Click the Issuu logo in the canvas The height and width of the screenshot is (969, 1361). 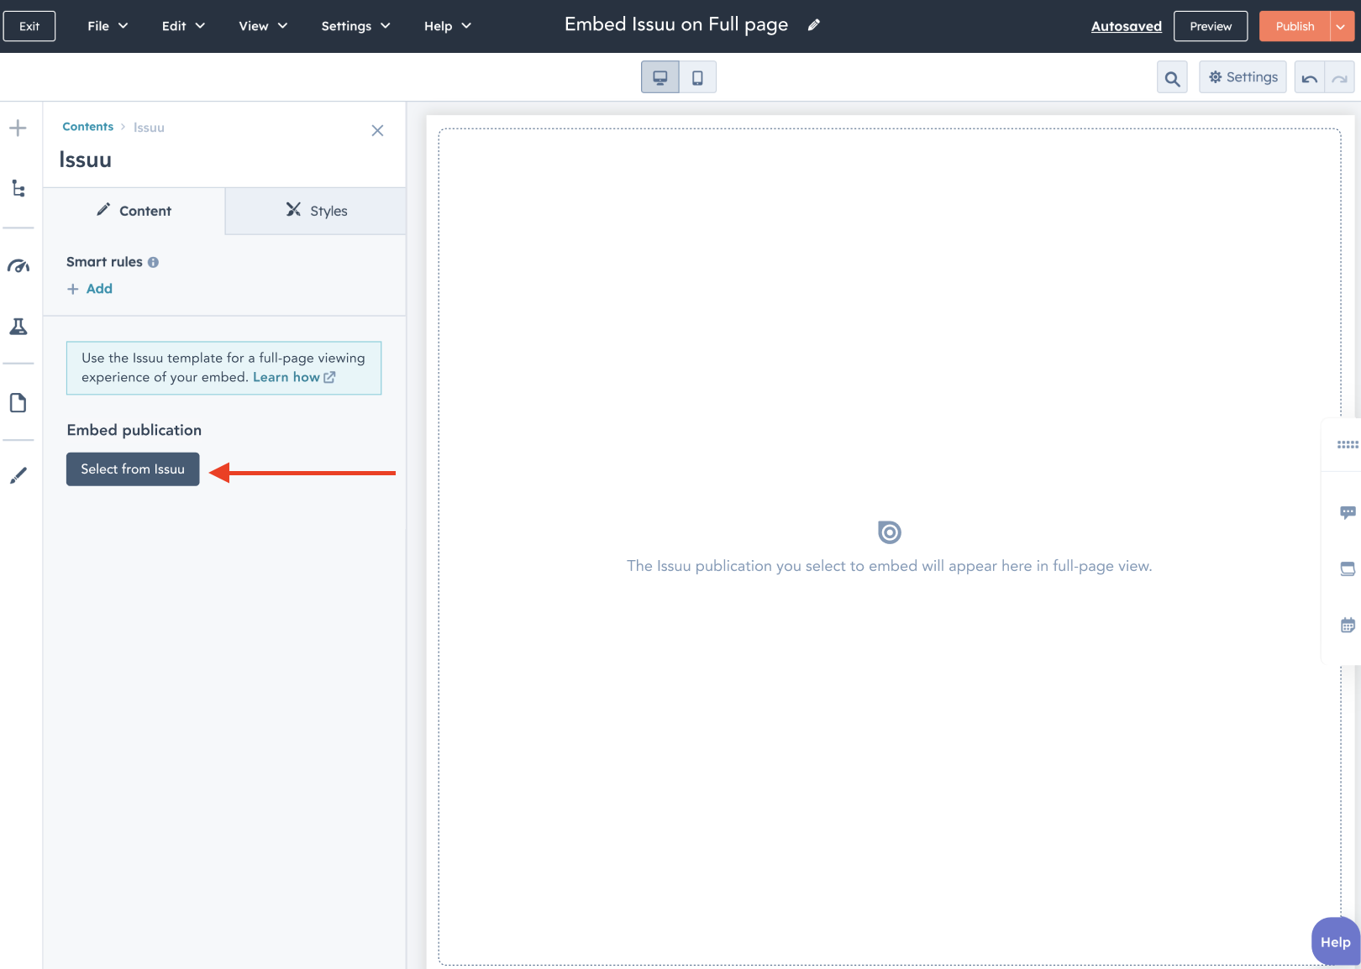click(890, 532)
